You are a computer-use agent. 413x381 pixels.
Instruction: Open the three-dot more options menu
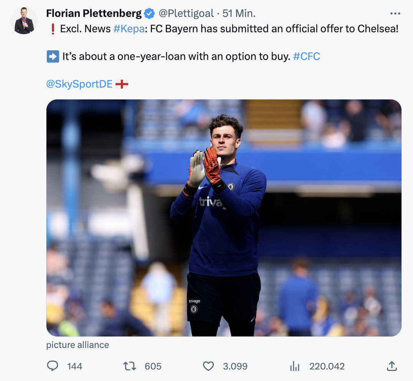pyautogui.click(x=395, y=13)
